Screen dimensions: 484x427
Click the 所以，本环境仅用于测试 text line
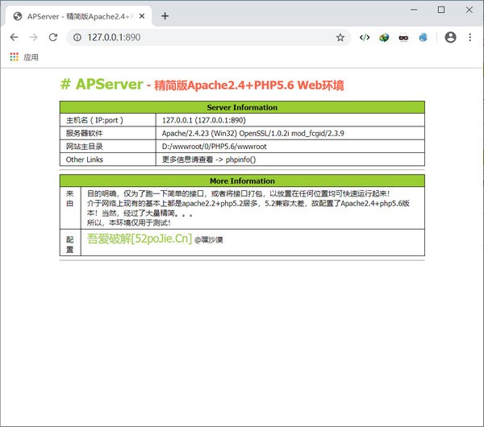(x=129, y=222)
